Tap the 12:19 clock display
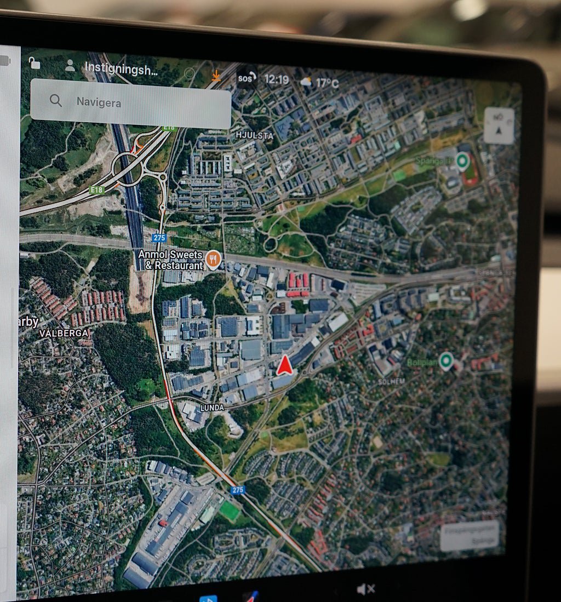This screenshot has height=602, width=561. (276, 79)
